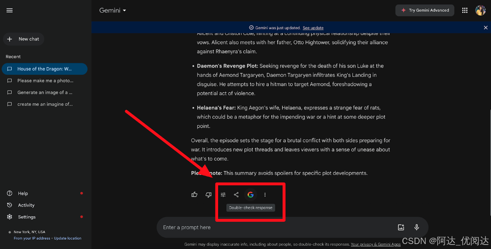
Task: Open create me an imagine of chat
Action: point(44,104)
